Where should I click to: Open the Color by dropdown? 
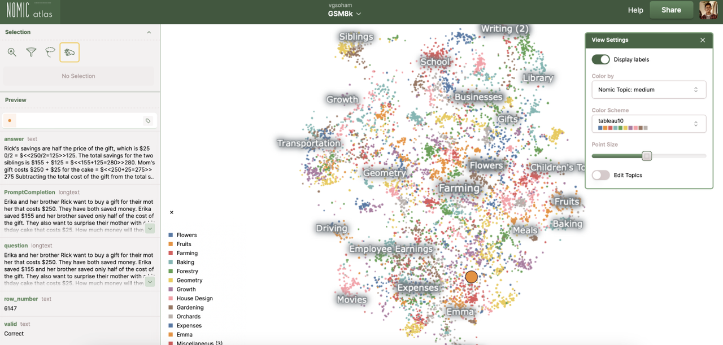[648, 89]
